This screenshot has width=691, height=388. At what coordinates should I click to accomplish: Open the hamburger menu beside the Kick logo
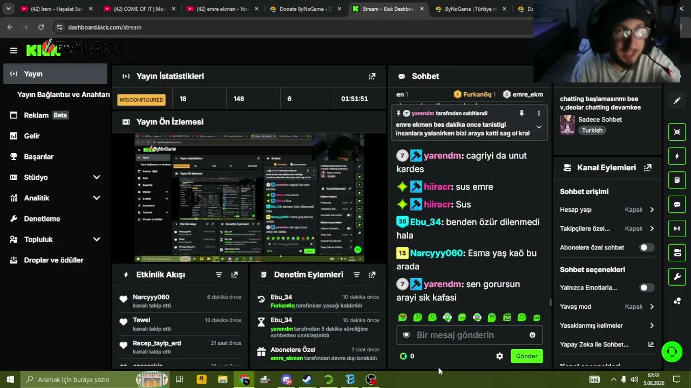coord(13,51)
